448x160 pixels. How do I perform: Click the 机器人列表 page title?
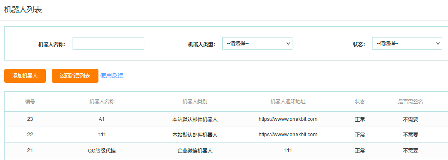tap(23, 10)
